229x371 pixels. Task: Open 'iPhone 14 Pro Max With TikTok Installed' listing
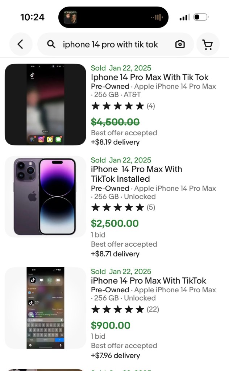coord(137,174)
